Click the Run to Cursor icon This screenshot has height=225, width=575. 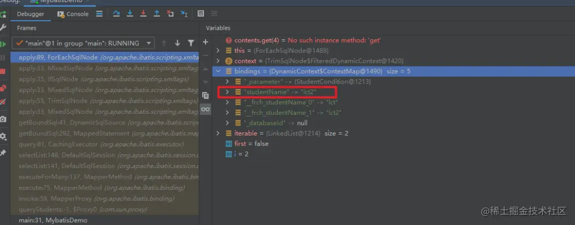[184, 13]
